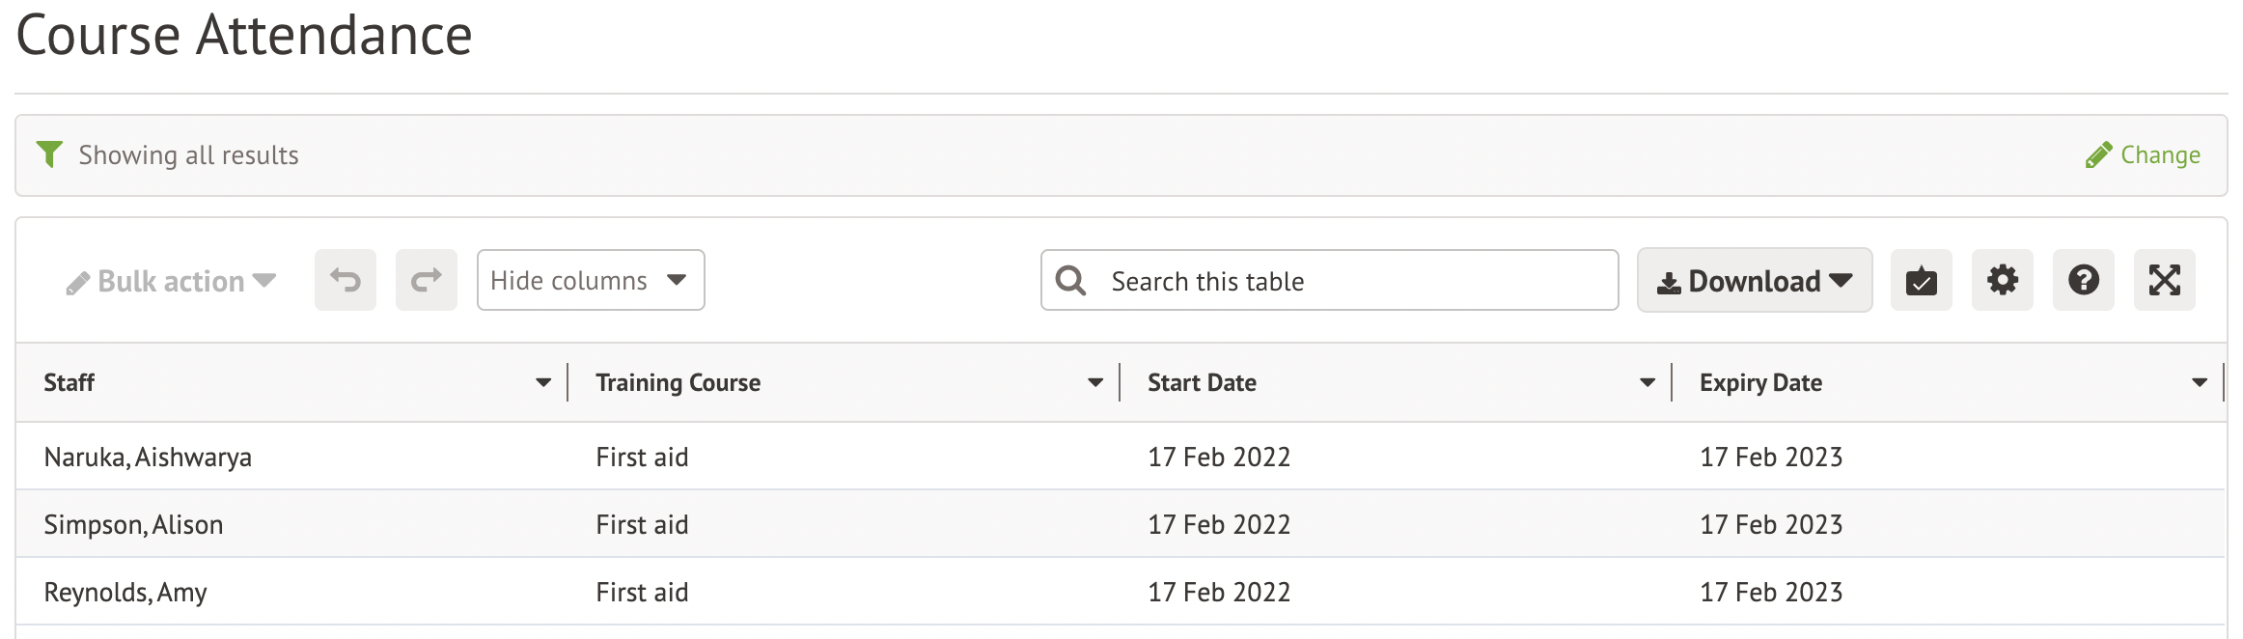
Task: Click the help question mark icon
Action: click(2083, 281)
